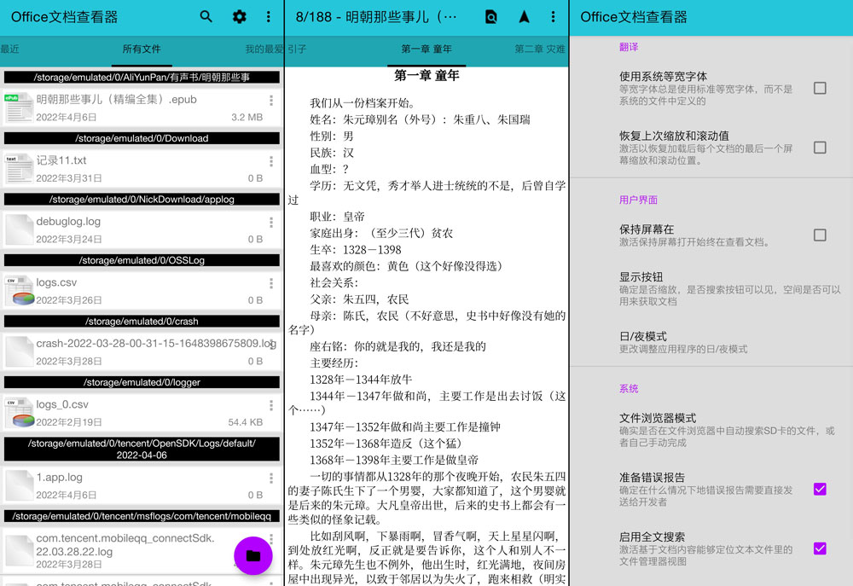Viewport: 853px width, 586px height.
Task: Tap the line 职业：皇帝 in the document
Action: [x=337, y=217]
